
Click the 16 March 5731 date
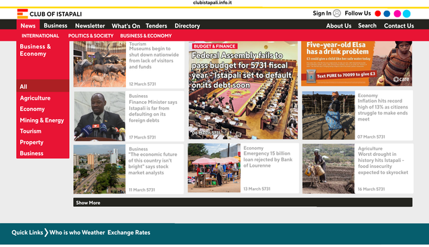click(x=371, y=189)
